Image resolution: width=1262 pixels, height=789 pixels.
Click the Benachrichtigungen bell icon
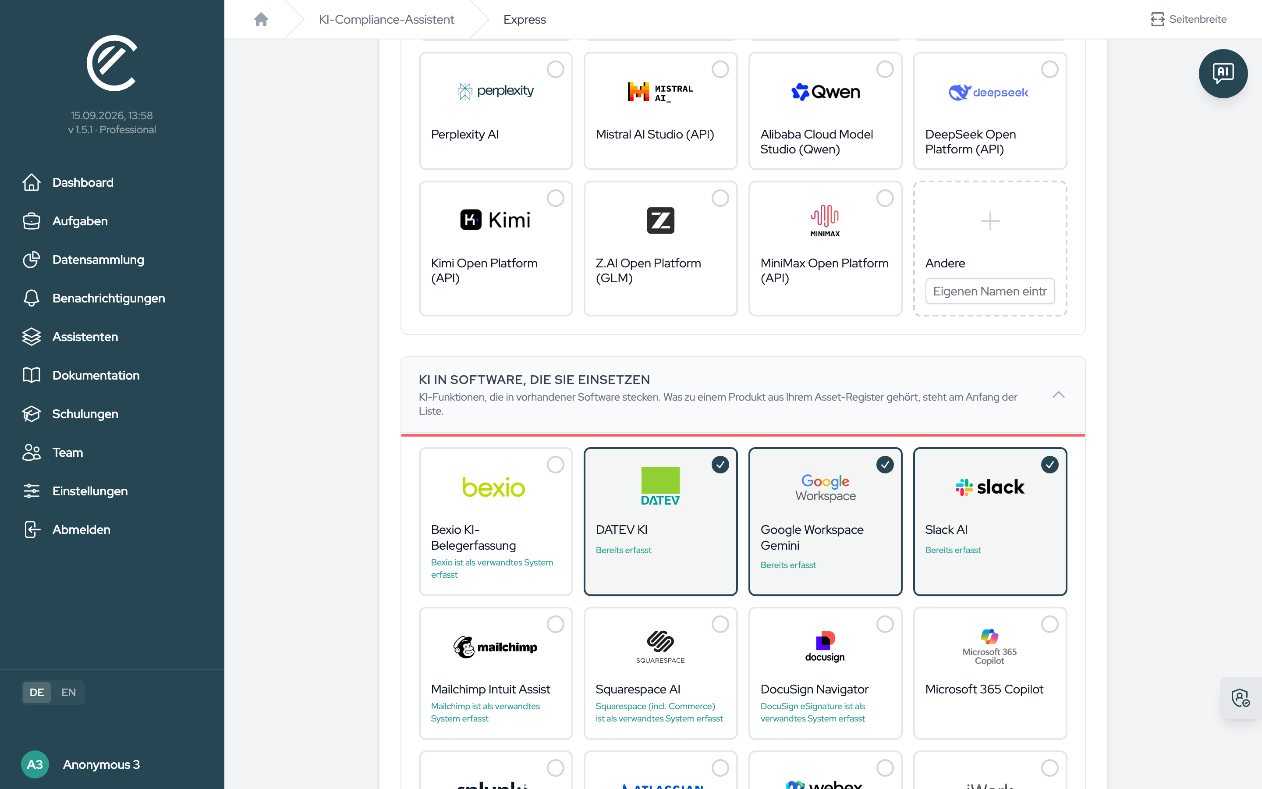(x=31, y=298)
